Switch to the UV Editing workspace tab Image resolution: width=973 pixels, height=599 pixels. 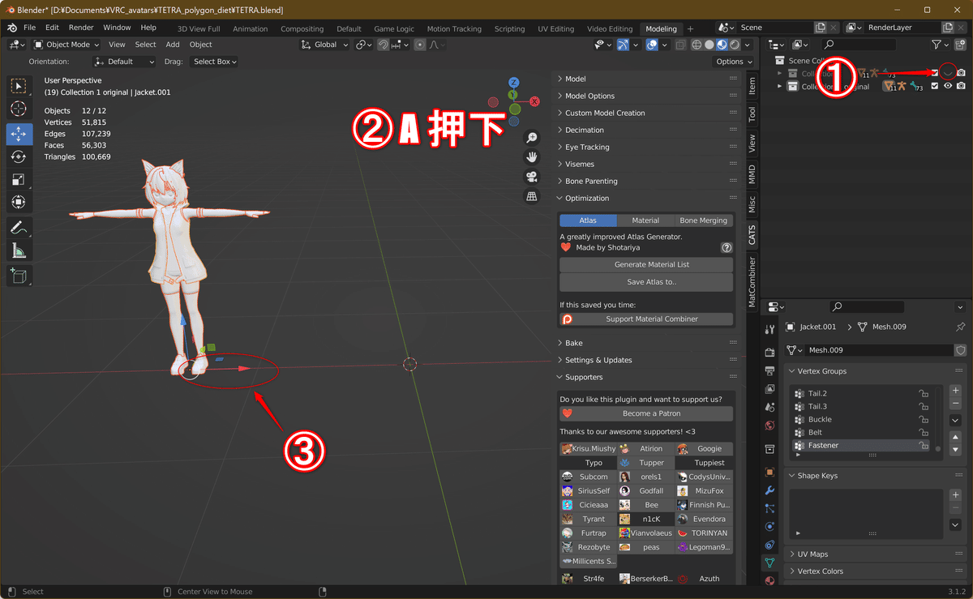coord(555,28)
